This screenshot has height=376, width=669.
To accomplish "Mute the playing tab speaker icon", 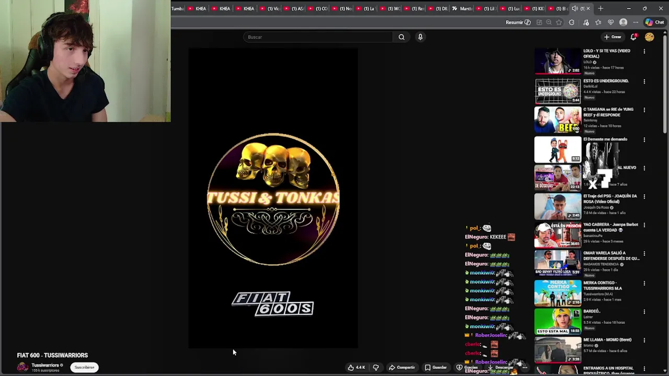I will (574, 8).
